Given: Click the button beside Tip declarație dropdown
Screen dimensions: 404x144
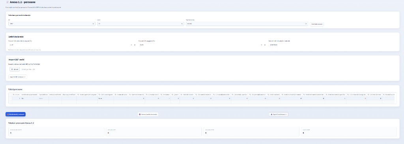Looking at the screenshot, I should click(x=317, y=24).
